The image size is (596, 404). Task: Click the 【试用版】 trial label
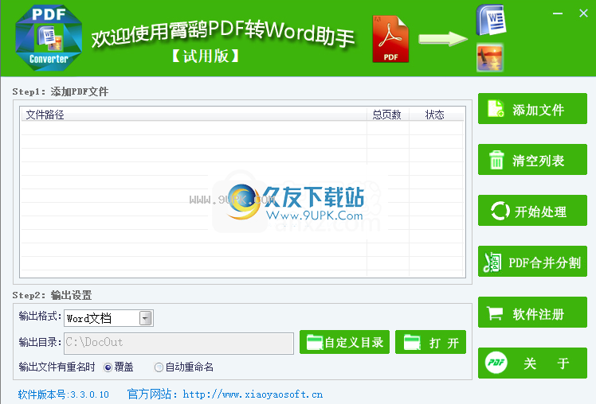click(206, 56)
